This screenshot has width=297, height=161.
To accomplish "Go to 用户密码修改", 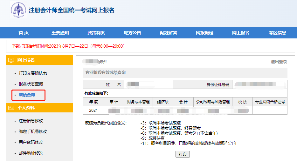I will 31,142.
